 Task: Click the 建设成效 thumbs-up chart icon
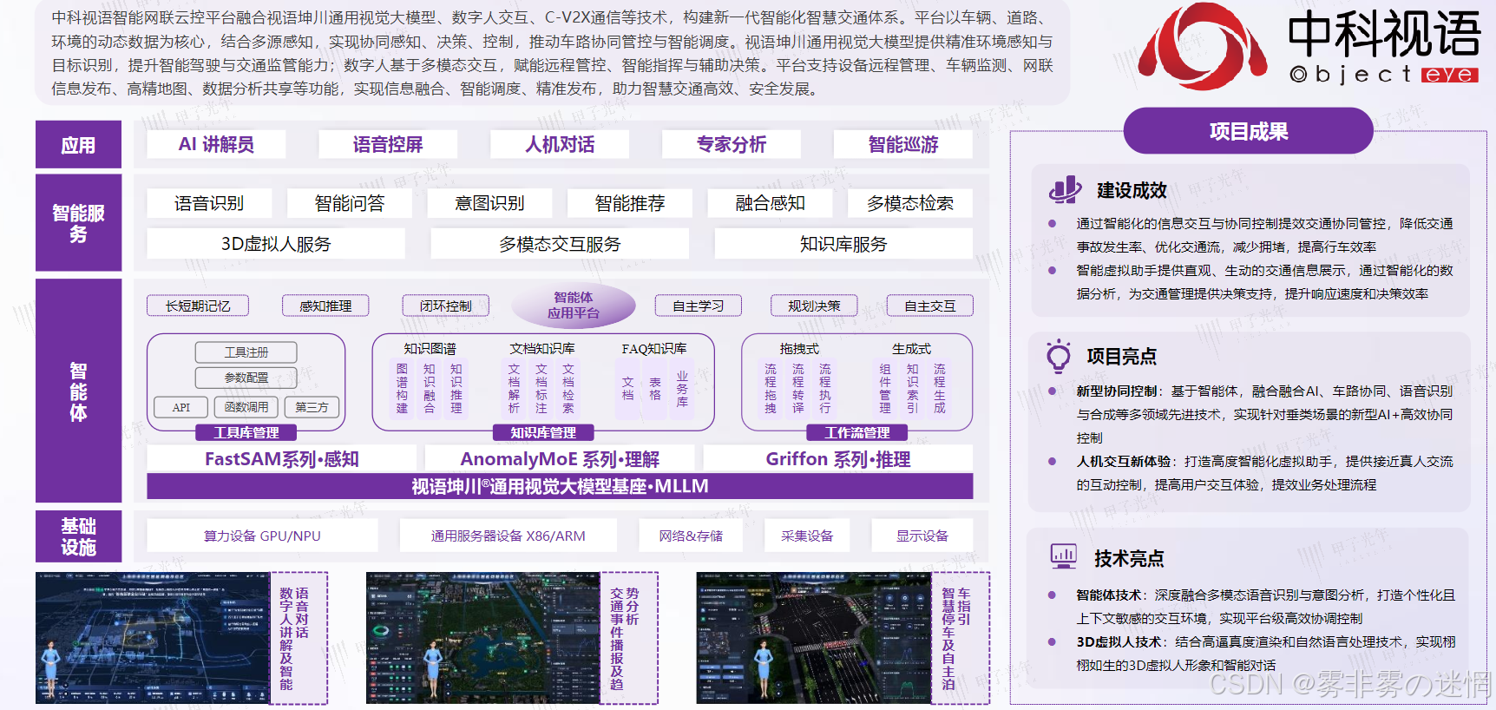coord(1065,189)
